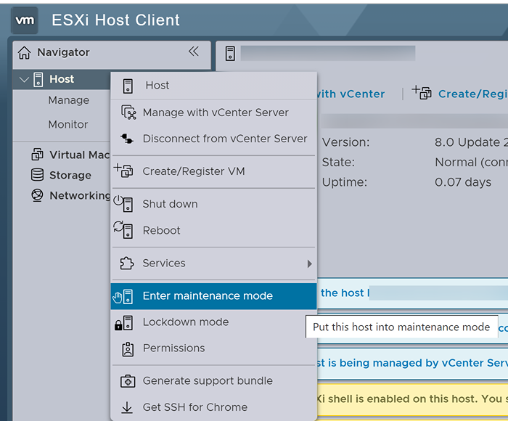Click the Lockdown mode padlock icon
The height and width of the screenshot is (421, 508).
pyautogui.click(x=124, y=322)
